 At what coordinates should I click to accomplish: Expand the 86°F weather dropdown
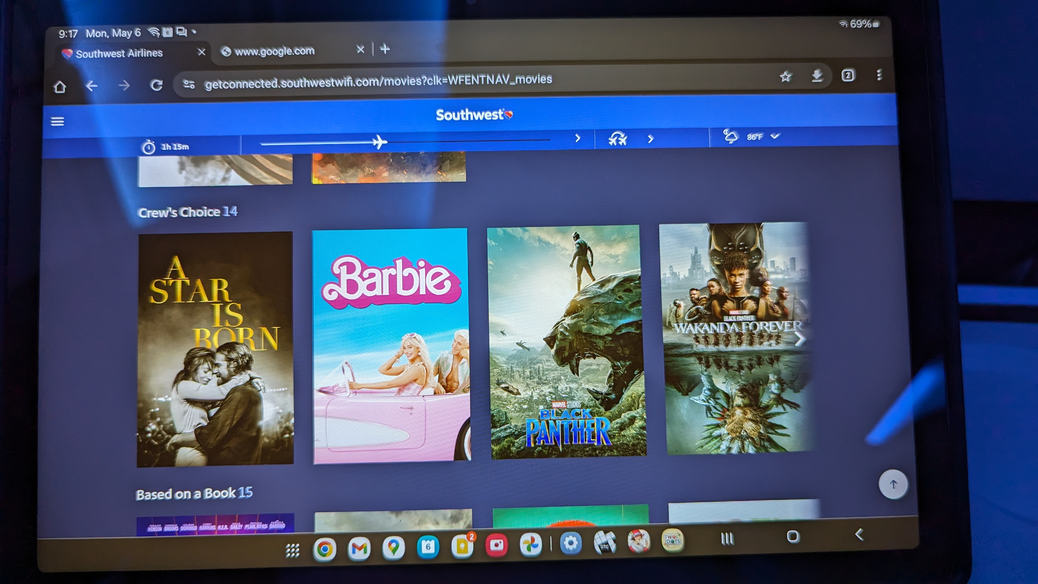tap(775, 136)
